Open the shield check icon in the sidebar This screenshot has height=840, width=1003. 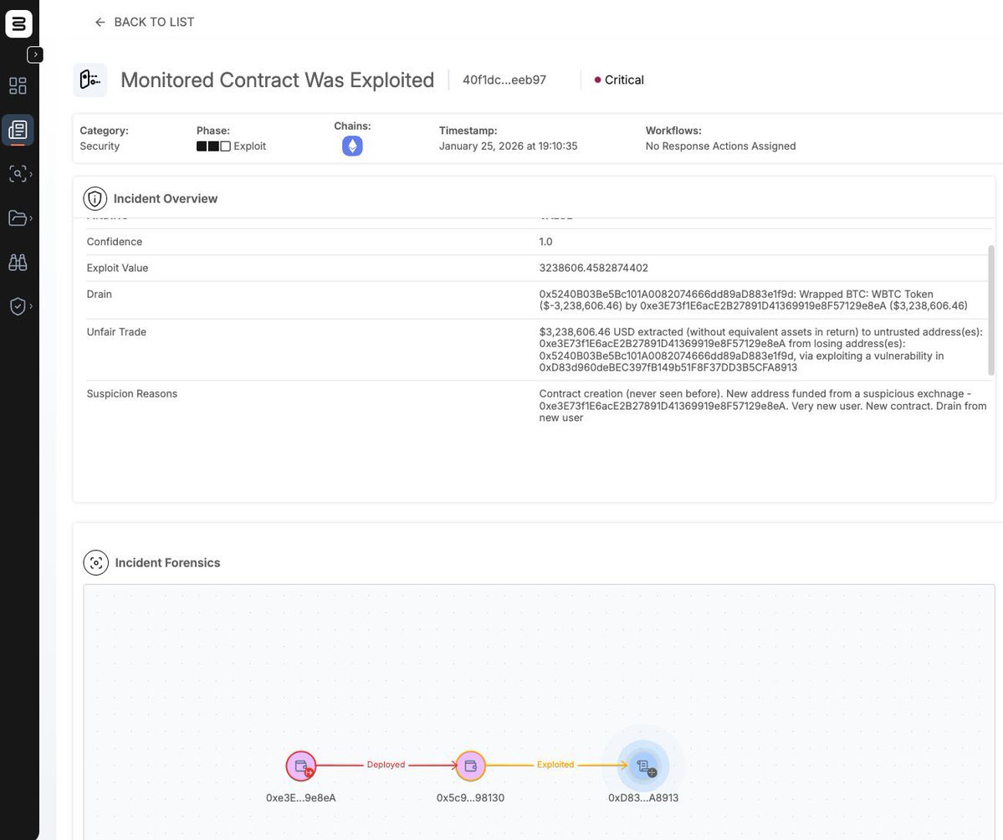(18, 306)
